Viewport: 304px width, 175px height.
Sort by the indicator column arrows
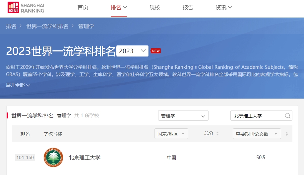point(287,134)
